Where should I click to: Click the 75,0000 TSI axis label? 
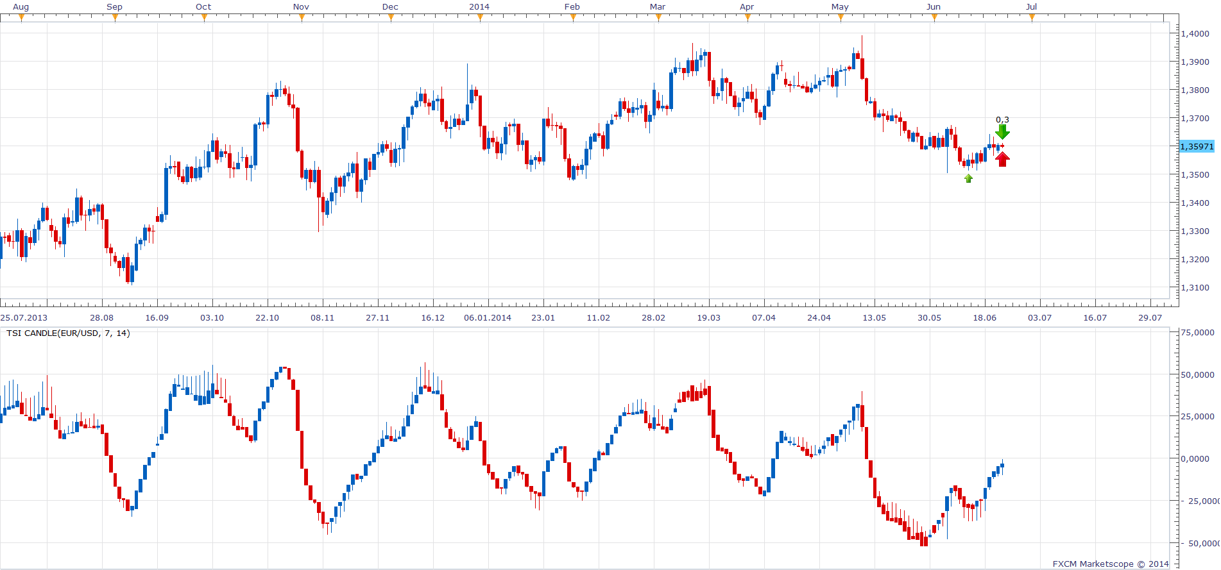pyautogui.click(x=1198, y=332)
